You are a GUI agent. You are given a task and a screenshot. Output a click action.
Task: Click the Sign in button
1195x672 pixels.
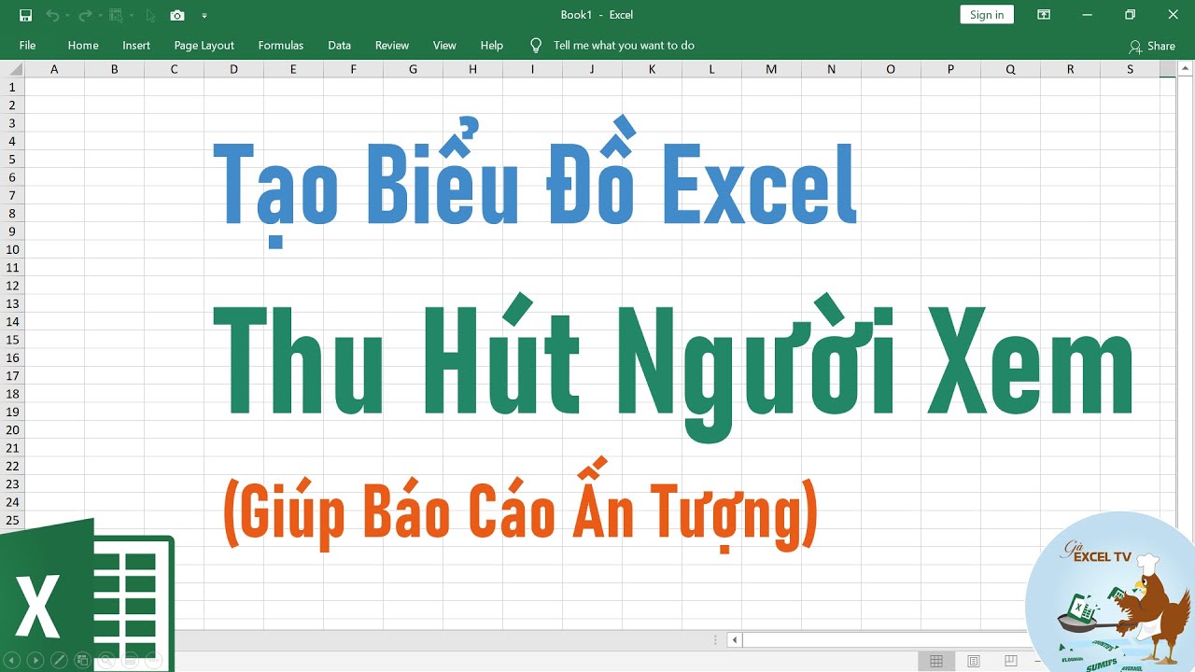[987, 15]
